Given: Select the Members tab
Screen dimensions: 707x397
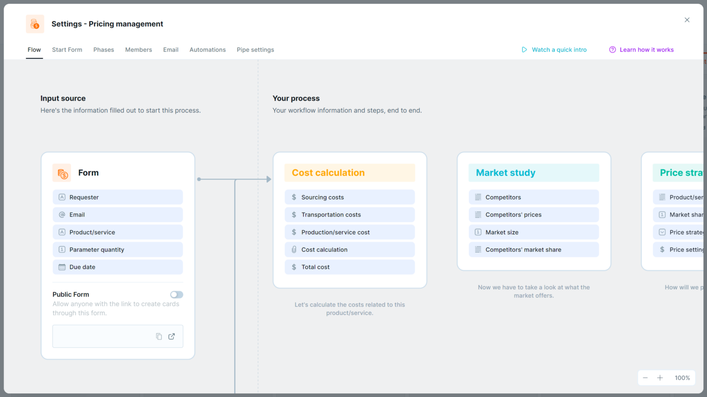Looking at the screenshot, I should (138, 50).
